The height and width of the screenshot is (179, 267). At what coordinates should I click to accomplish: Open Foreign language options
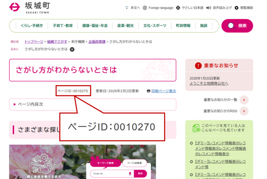(x=161, y=8)
